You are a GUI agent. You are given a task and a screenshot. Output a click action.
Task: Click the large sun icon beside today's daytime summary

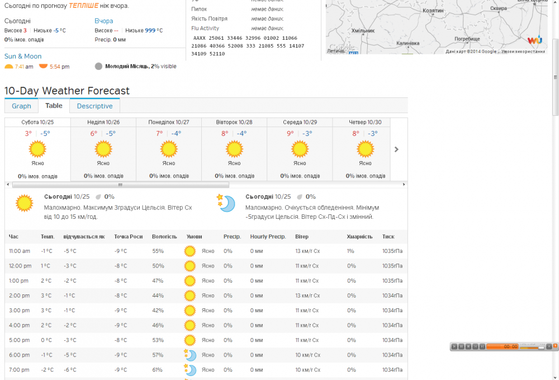coord(24,203)
